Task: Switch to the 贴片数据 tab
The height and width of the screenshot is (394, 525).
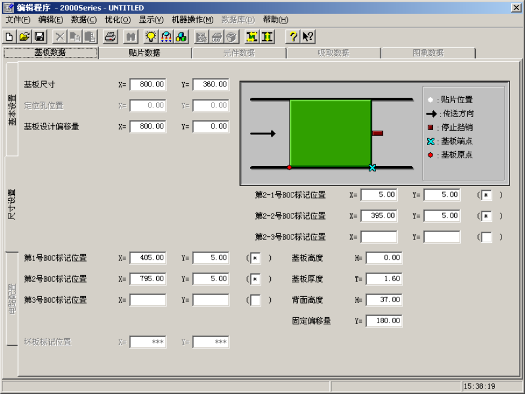Action: click(145, 53)
